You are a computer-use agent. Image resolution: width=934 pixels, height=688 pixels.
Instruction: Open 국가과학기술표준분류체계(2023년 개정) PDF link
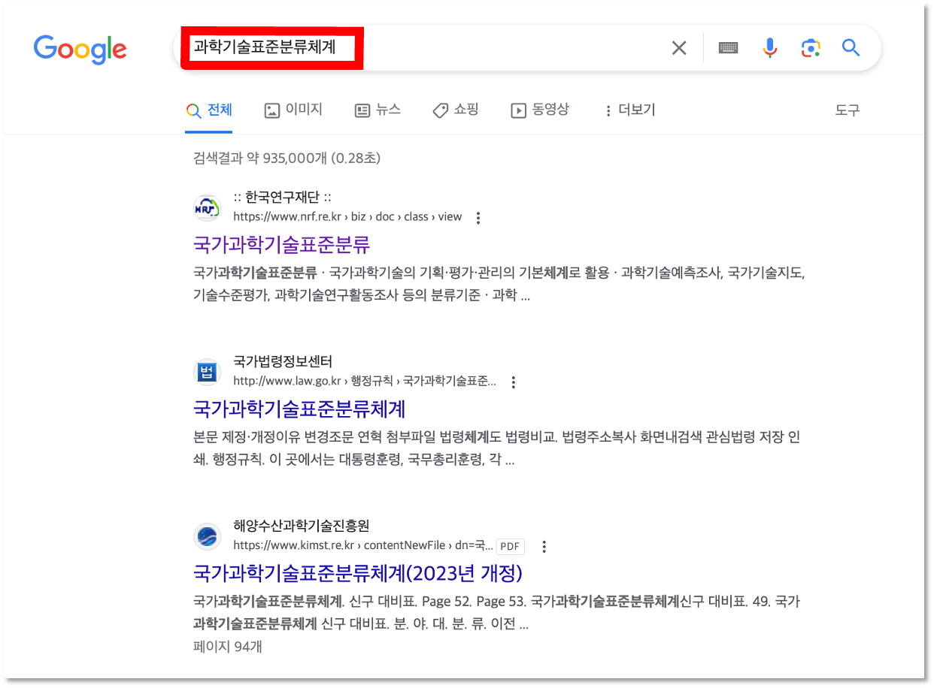358,573
